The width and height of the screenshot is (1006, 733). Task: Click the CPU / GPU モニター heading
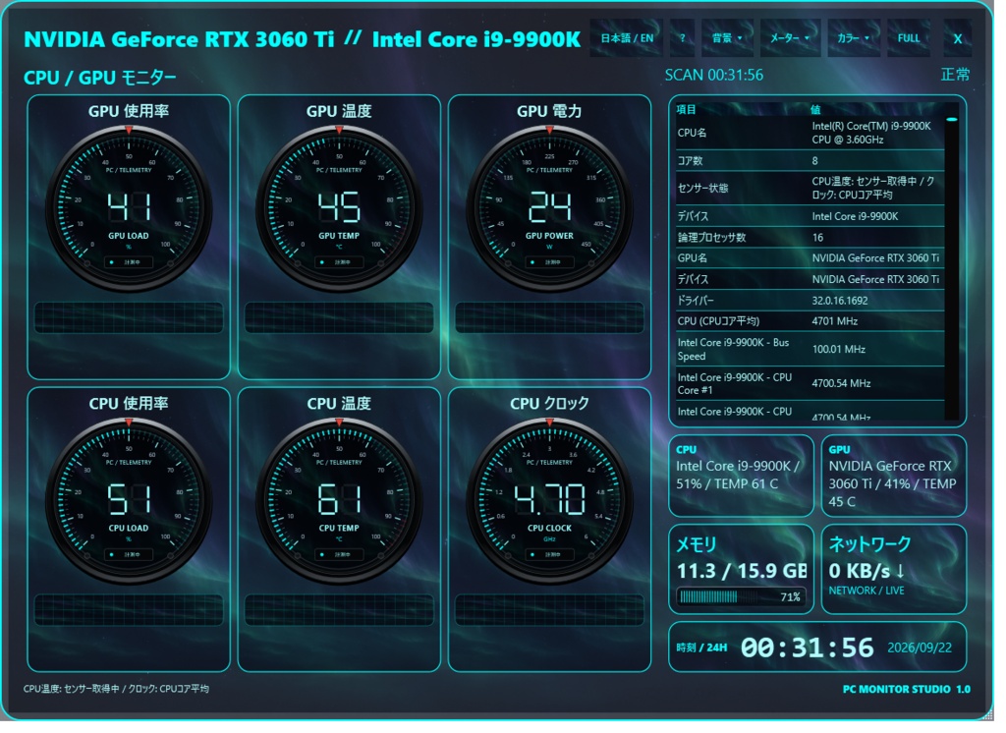(101, 79)
